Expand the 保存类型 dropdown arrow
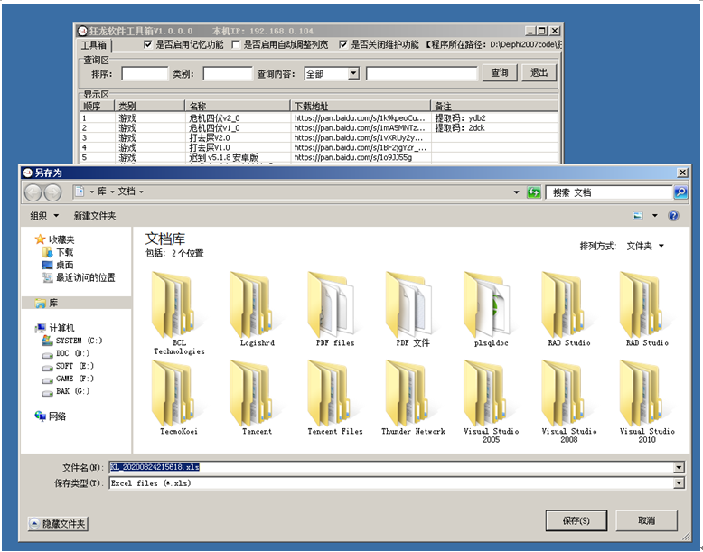Screen dimensions: 703x552 tap(679, 483)
